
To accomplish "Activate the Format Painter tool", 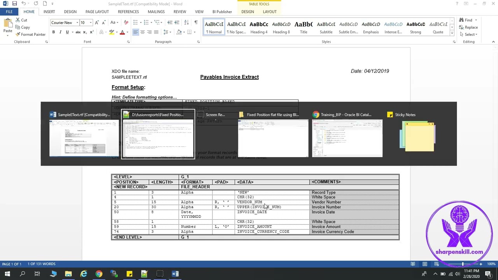I will coord(31,34).
